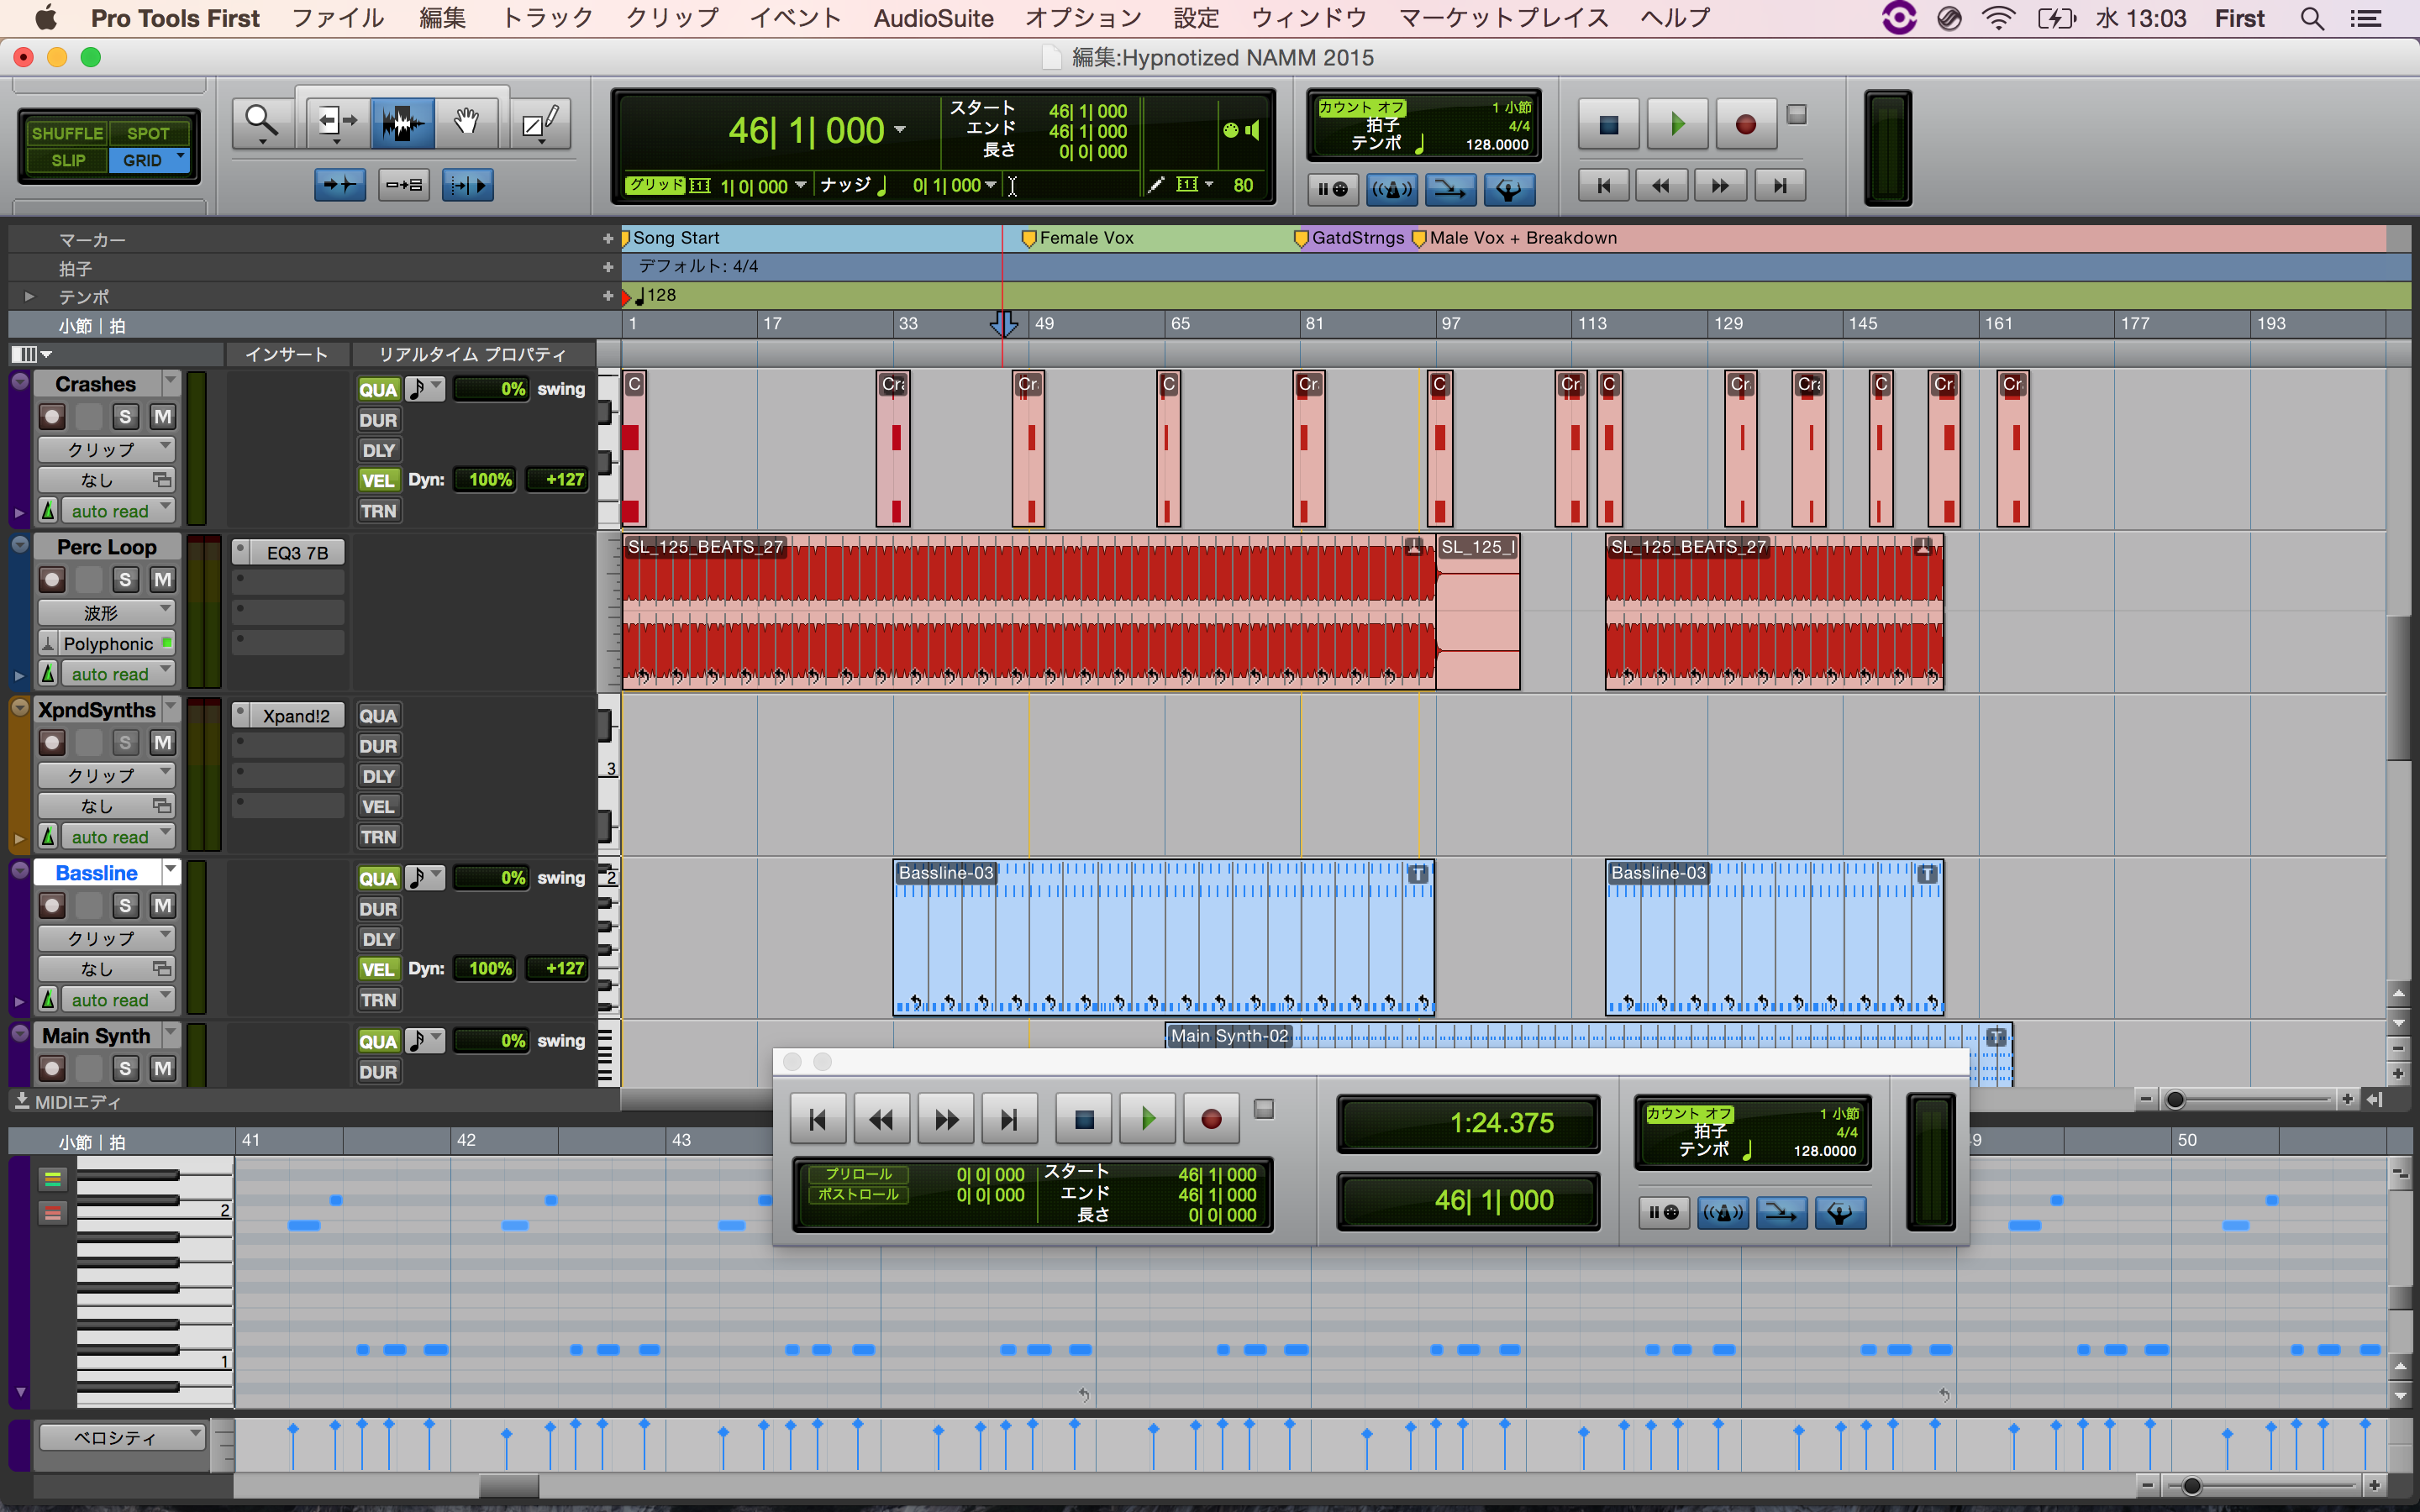Click Record in the floating Transport window
The width and height of the screenshot is (2420, 1512).
(1211, 1118)
